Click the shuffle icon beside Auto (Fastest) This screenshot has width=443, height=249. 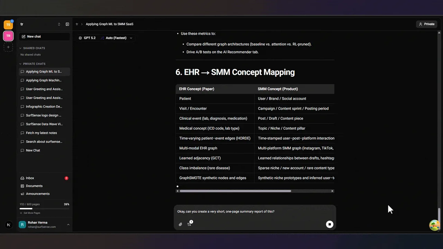[102, 38]
